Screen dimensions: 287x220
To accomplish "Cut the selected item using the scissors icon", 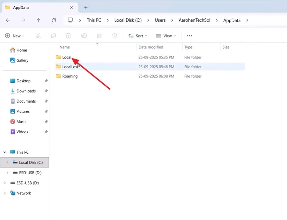I will click(x=38, y=36).
